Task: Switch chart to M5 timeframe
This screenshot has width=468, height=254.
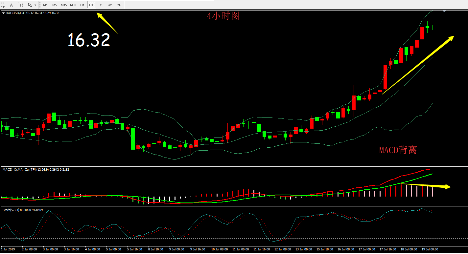Action: [x=55, y=5]
